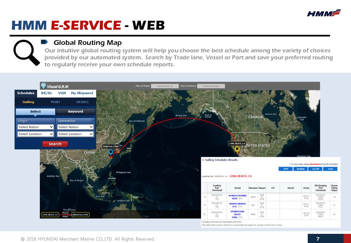Click the HMM logo on the slide
Screen dimensions: 351x243
pos(324,13)
